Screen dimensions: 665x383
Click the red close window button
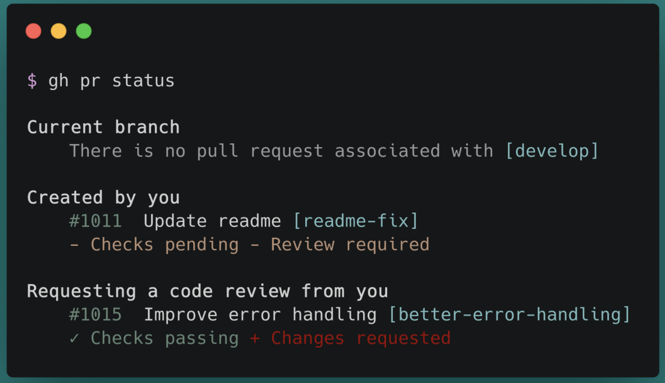[33, 31]
